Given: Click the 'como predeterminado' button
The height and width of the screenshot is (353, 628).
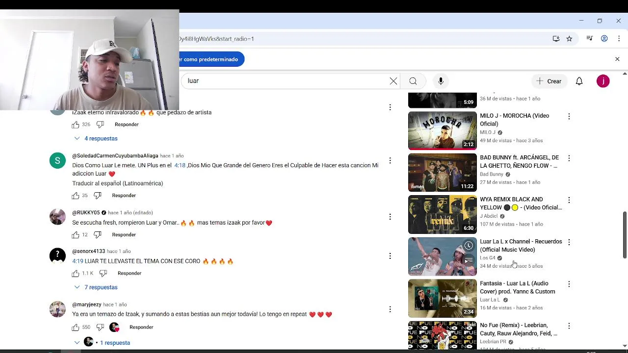Looking at the screenshot, I should click(211, 59).
